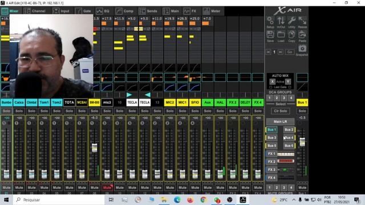The image size is (365, 205).
Task: Open the Input tab
Action: click(61, 11)
